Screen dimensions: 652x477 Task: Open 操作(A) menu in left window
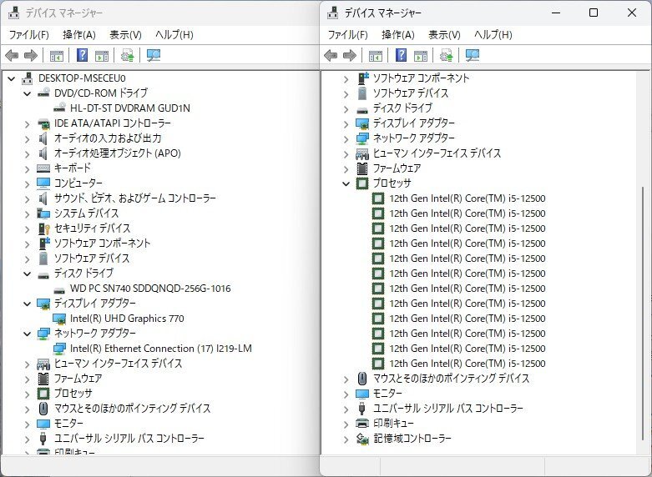79,35
